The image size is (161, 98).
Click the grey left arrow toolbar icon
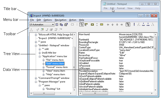point(108,25)
